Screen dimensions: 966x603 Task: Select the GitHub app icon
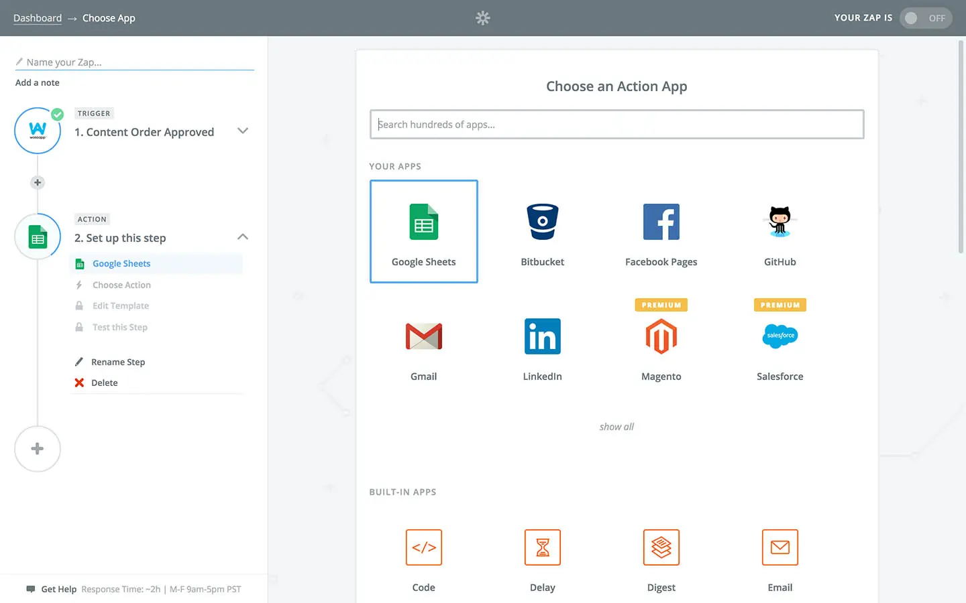coord(780,222)
